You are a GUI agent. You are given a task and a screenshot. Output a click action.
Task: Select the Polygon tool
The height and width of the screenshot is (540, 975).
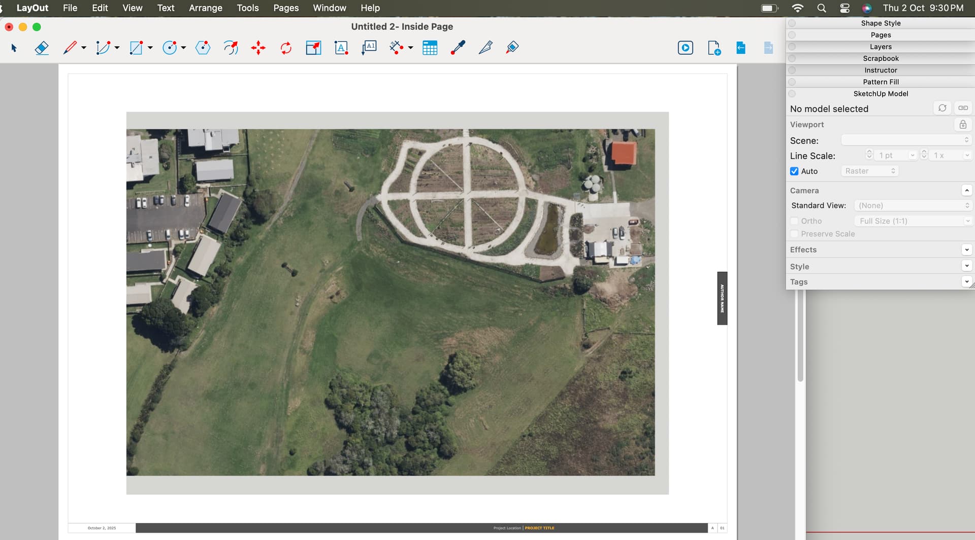tap(202, 48)
